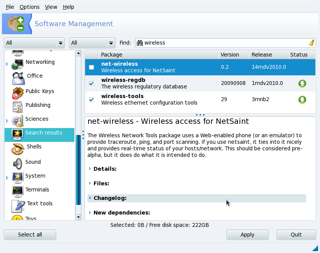Viewport: 320px width, 253px height.
Task: Expand the Networking category tree
Action: tap(7, 64)
